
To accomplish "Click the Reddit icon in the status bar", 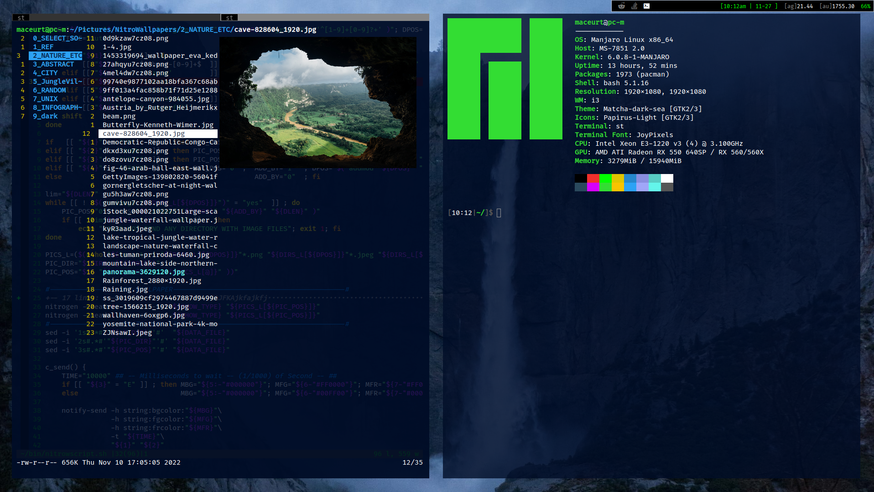I will (x=621, y=6).
